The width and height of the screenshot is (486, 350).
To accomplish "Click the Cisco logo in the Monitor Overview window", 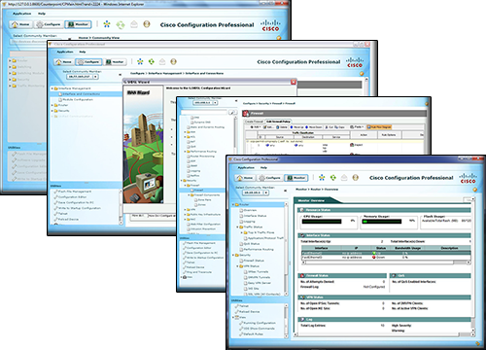I will 468,178.
